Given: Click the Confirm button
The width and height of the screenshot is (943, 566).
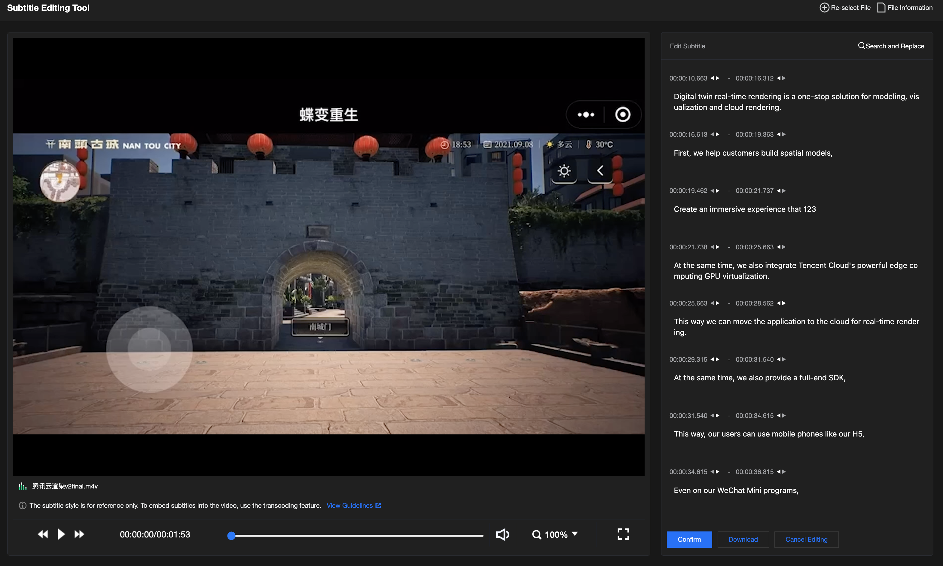Looking at the screenshot, I should (689, 539).
